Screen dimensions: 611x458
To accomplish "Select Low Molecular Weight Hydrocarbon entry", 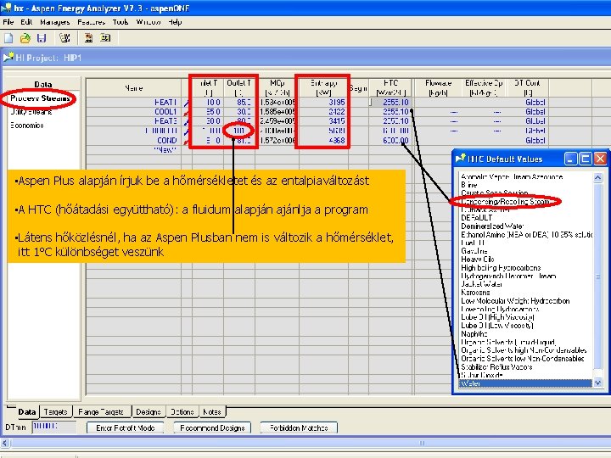I will tap(515, 300).
